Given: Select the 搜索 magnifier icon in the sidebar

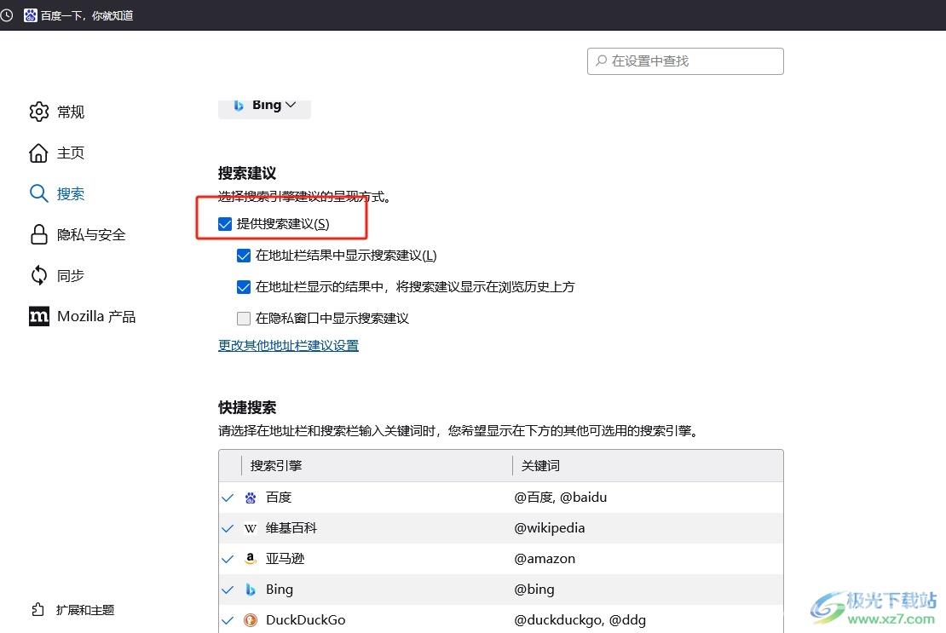Looking at the screenshot, I should pyautogui.click(x=38, y=193).
